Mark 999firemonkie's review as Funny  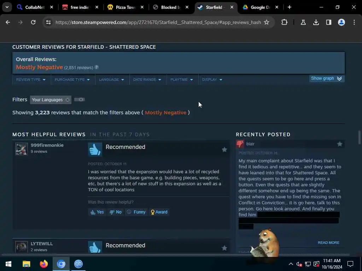click(x=136, y=212)
